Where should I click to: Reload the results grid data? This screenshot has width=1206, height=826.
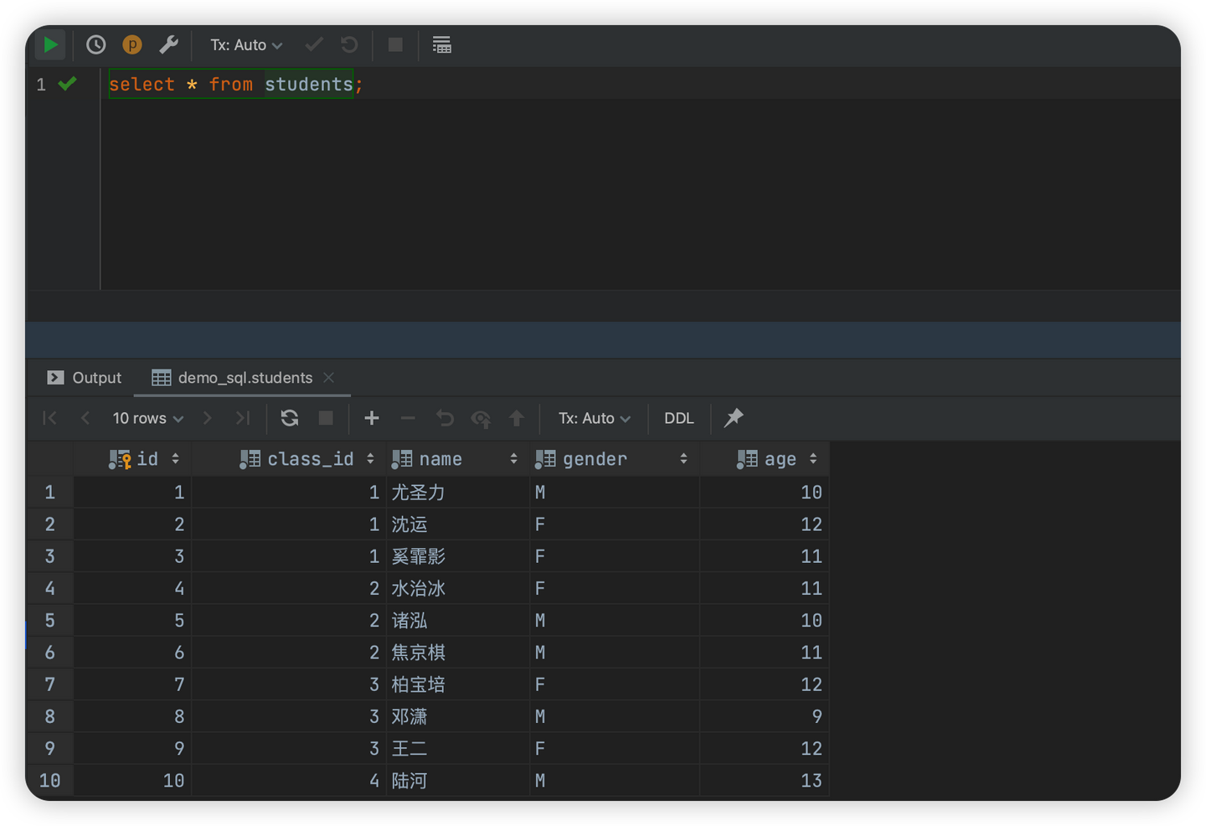290,417
